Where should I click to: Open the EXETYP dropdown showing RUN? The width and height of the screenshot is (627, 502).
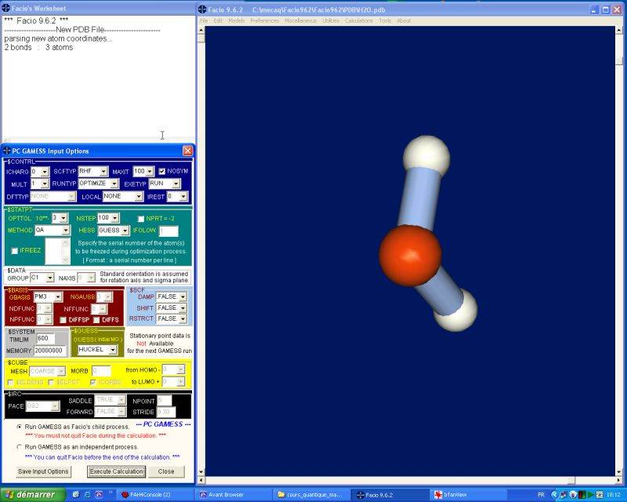[x=176, y=184]
